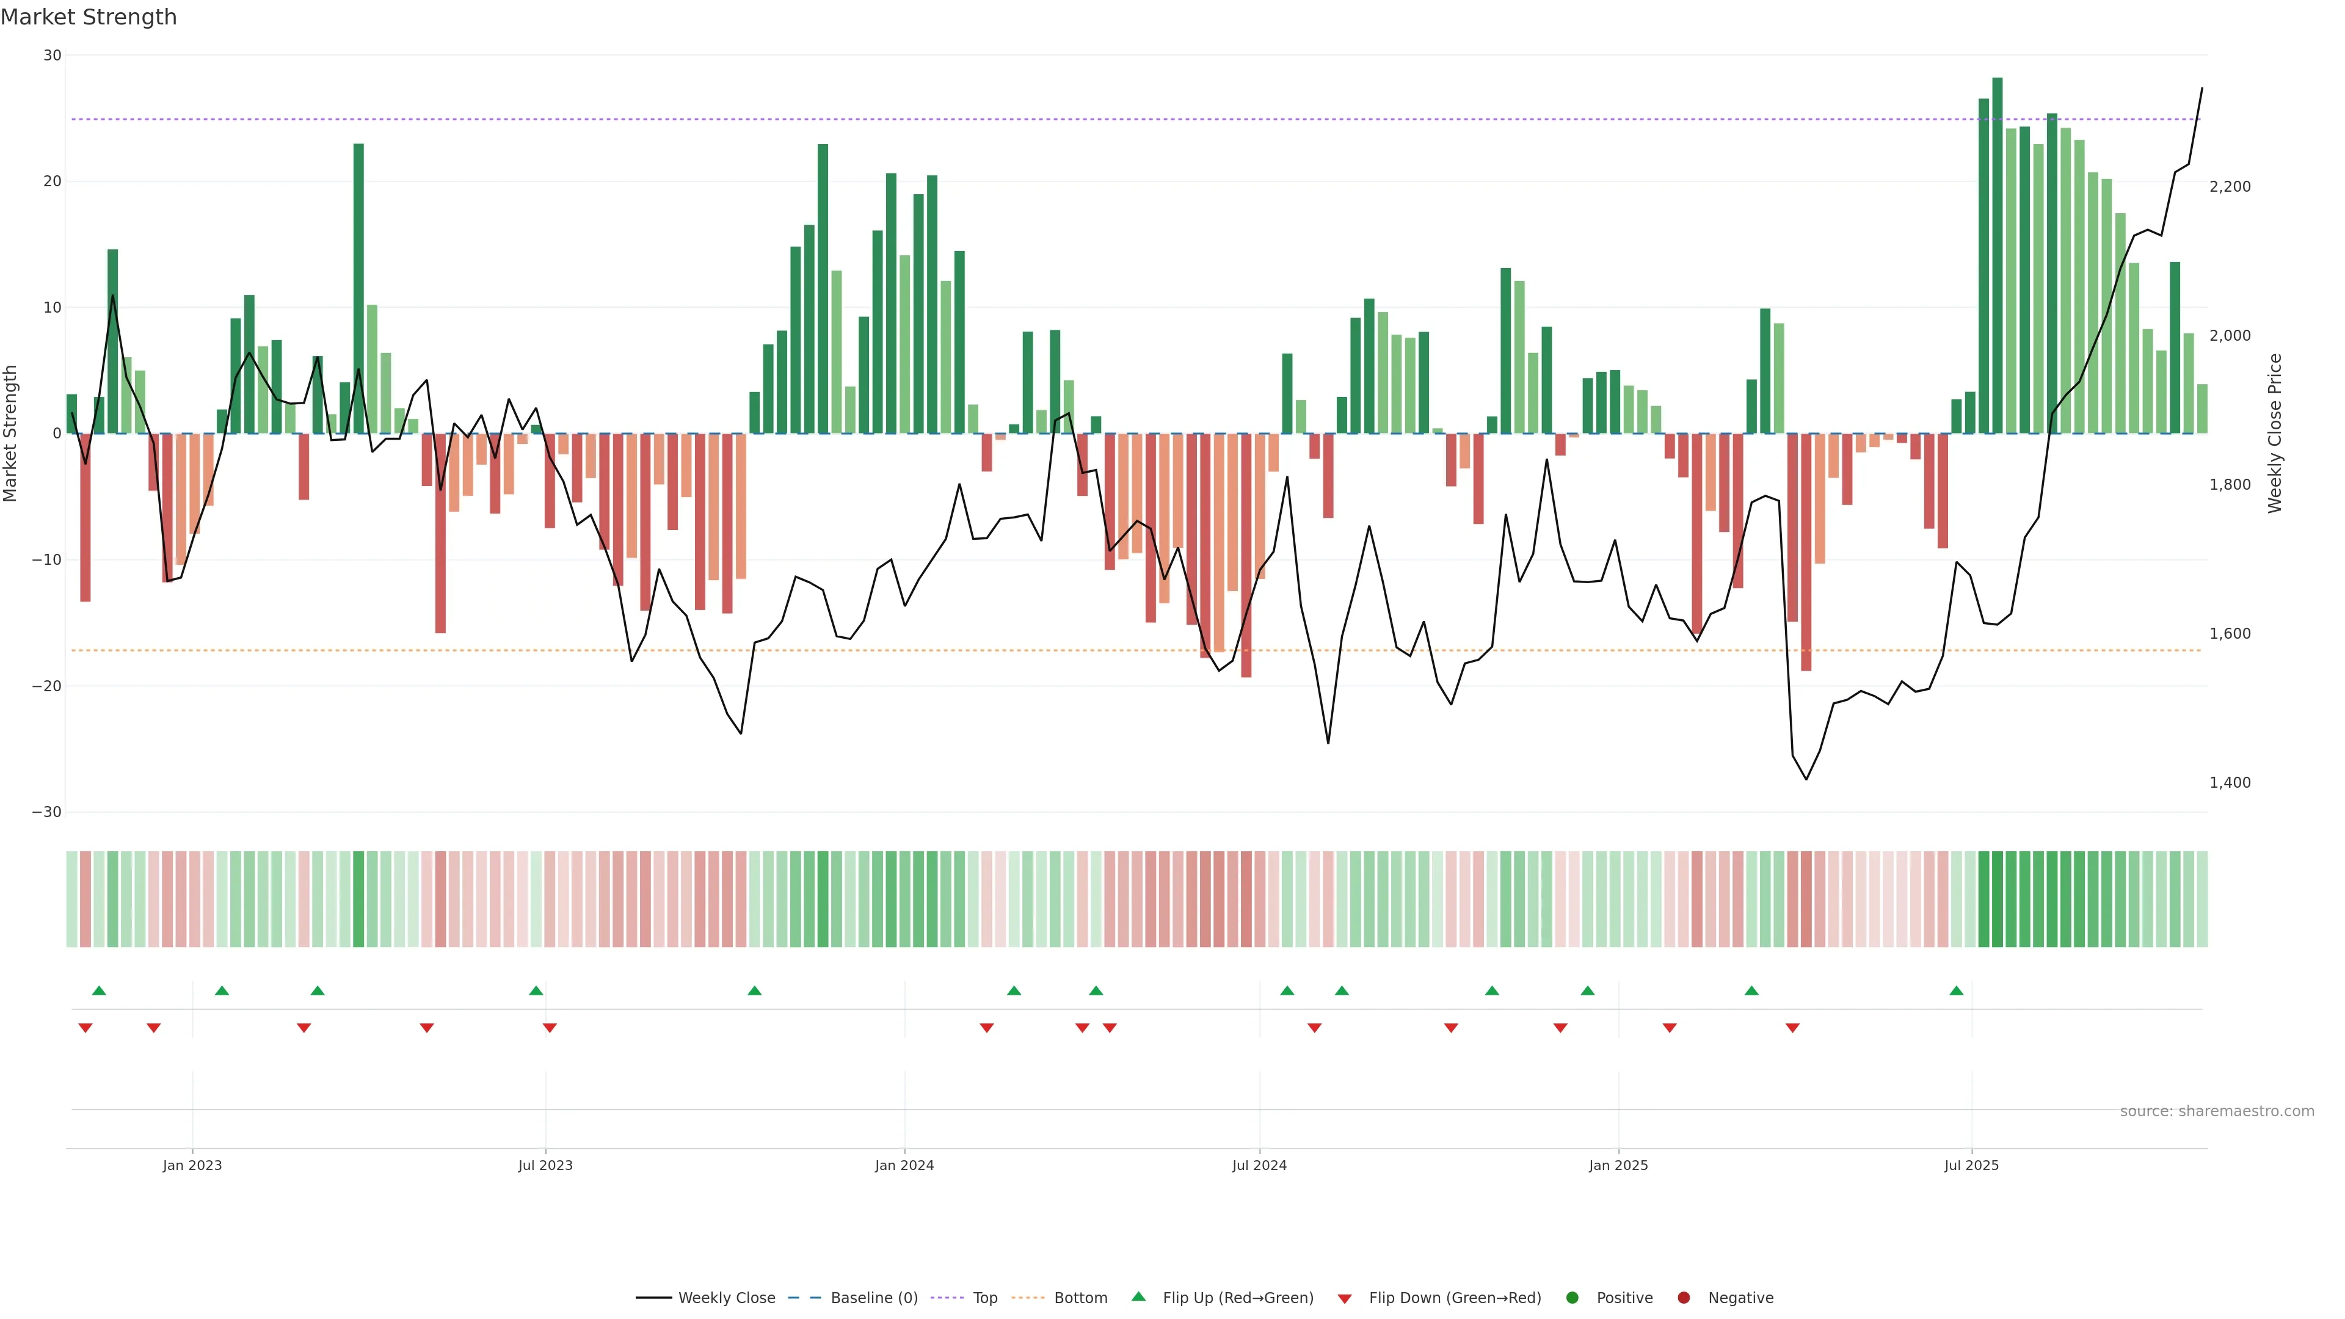Click Flip Up green triangle legend icon
The width and height of the screenshot is (2345, 1319).
(x=1138, y=1297)
